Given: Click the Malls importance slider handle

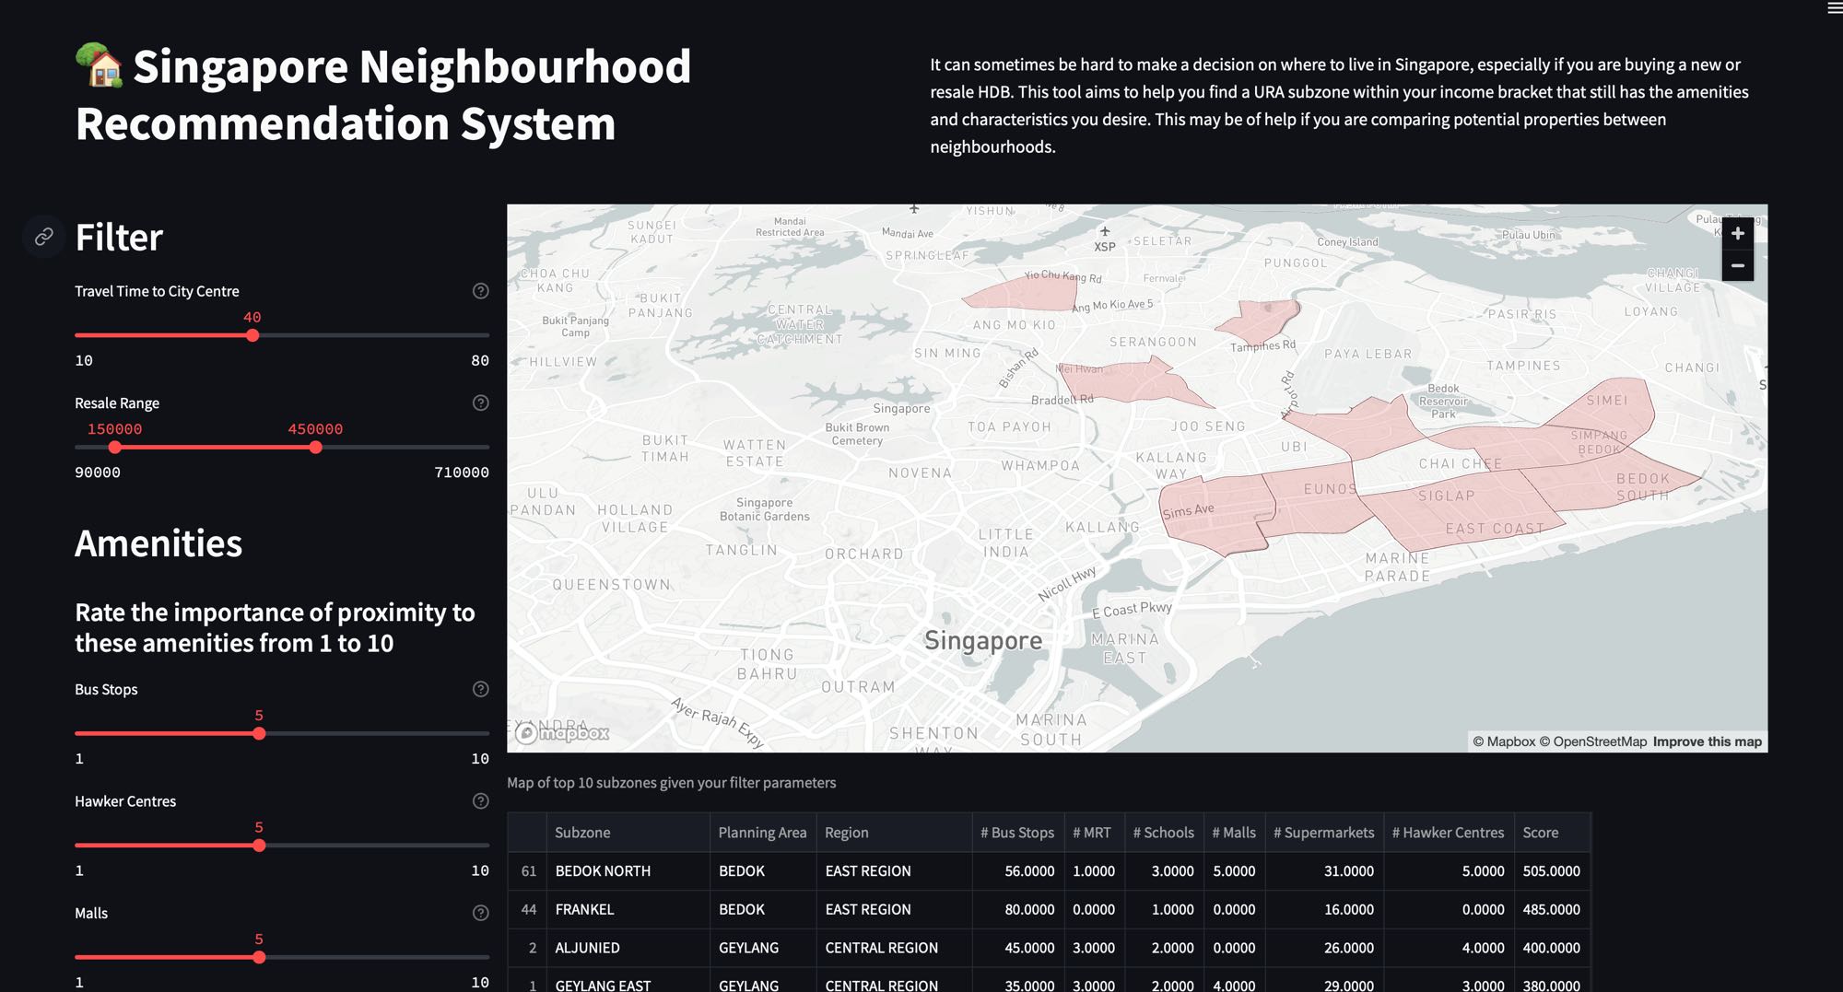Looking at the screenshot, I should 259,958.
